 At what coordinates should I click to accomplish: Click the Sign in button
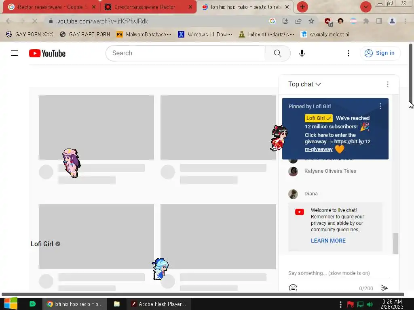click(x=380, y=53)
